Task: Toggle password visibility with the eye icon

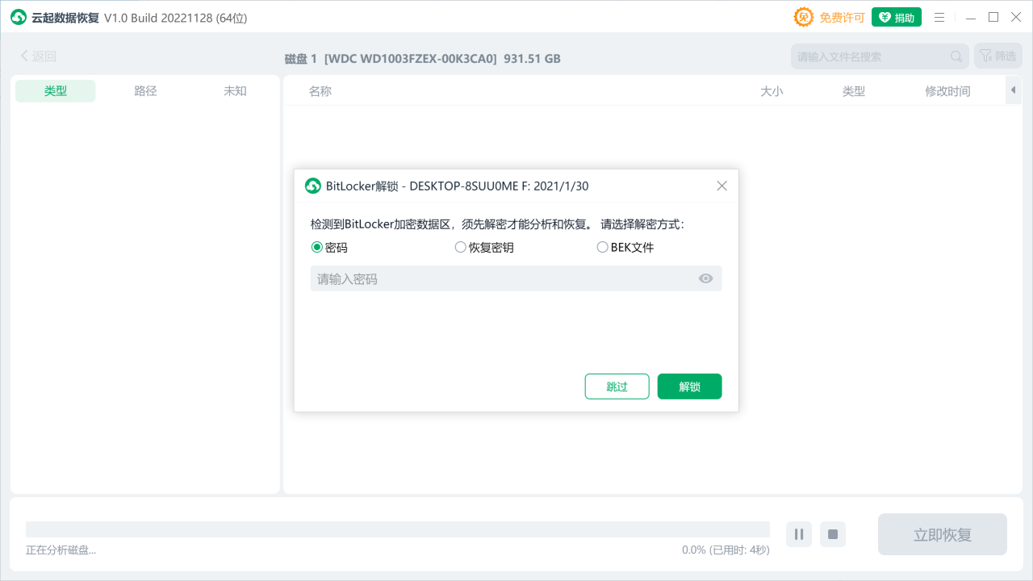Action: click(x=705, y=278)
